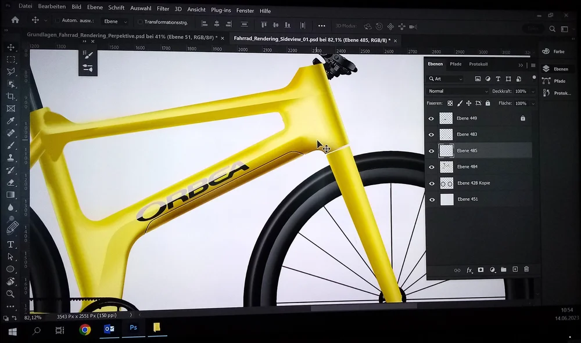
Task: Switch to the Protokoll tab
Action: [478, 64]
